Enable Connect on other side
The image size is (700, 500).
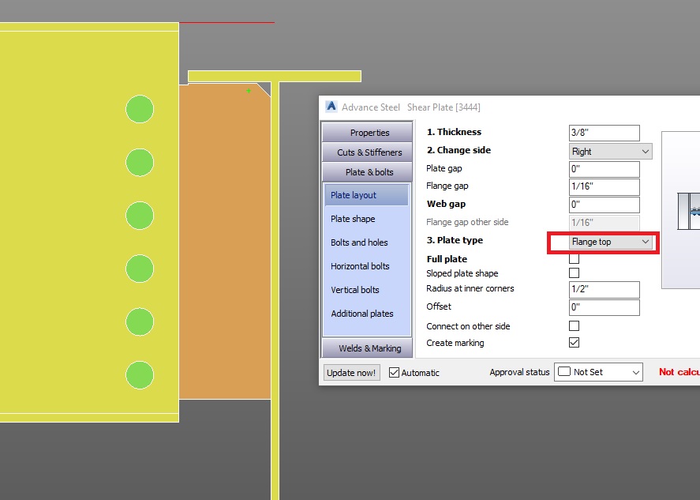pos(574,325)
